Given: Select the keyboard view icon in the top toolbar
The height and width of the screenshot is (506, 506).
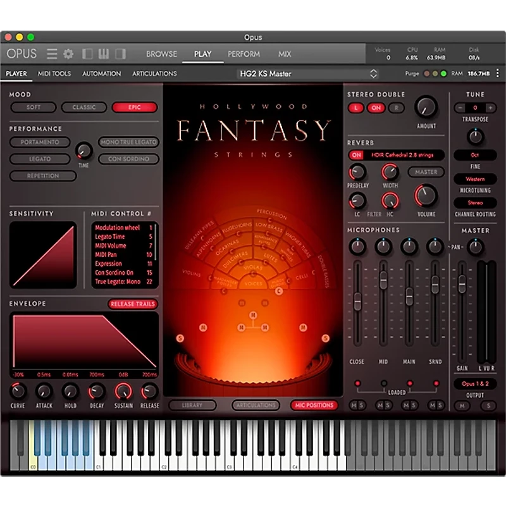Looking at the screenshot, I should [x=102, y=54].
